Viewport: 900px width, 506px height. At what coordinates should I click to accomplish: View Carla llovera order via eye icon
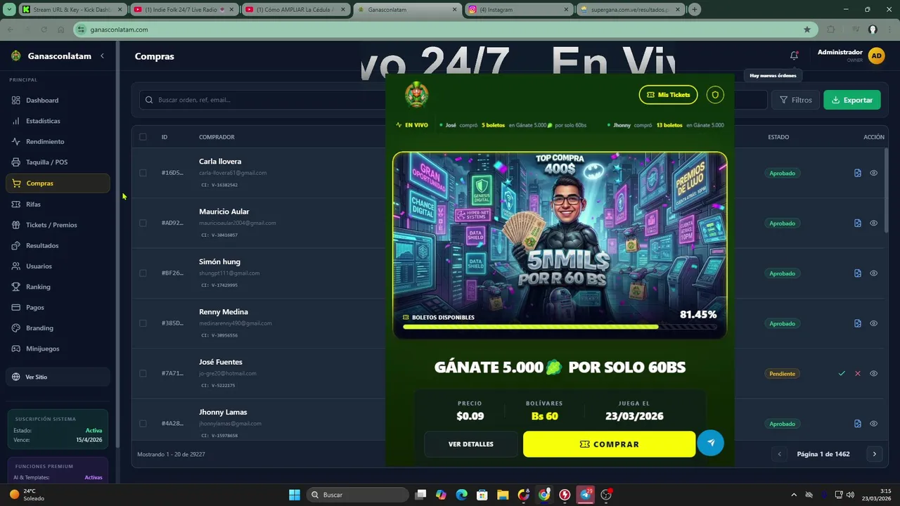[873, 173]
